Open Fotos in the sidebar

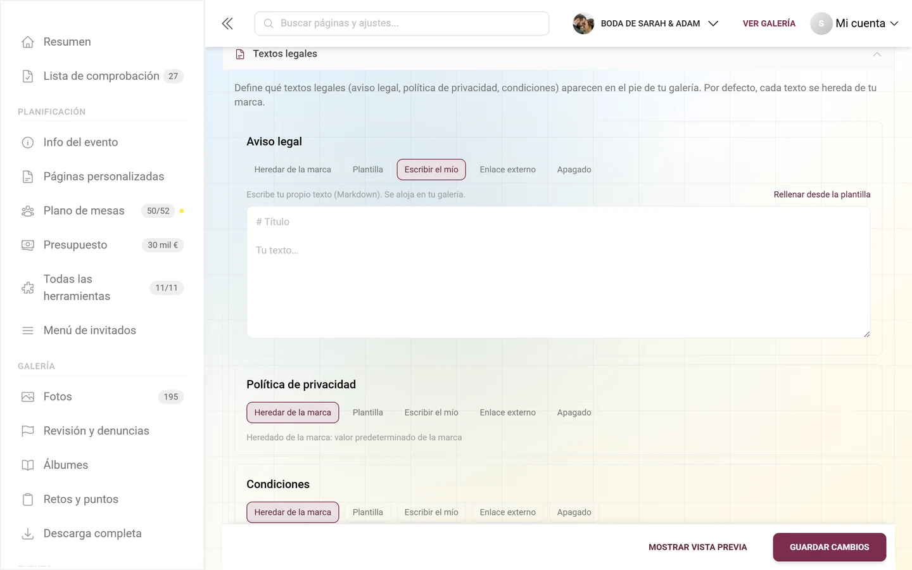click(x=102, y=397)
